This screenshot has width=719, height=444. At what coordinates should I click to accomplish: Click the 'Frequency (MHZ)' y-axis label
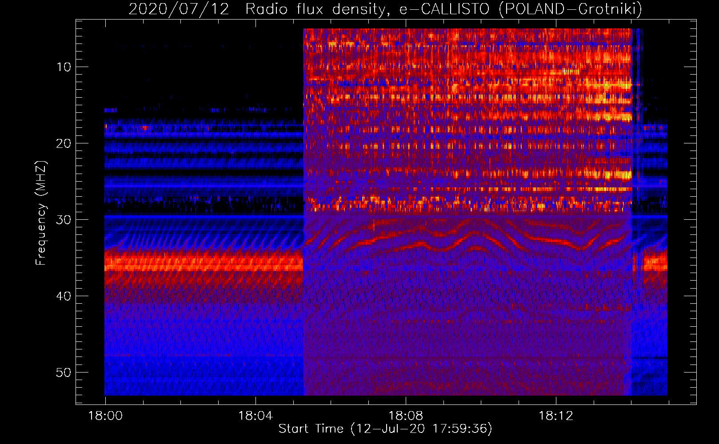pos(41,213)
